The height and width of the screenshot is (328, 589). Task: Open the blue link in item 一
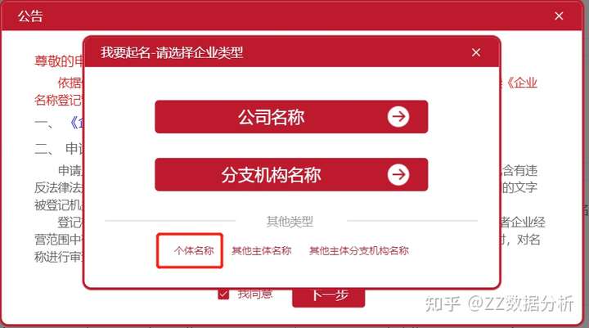click(77, 123)
